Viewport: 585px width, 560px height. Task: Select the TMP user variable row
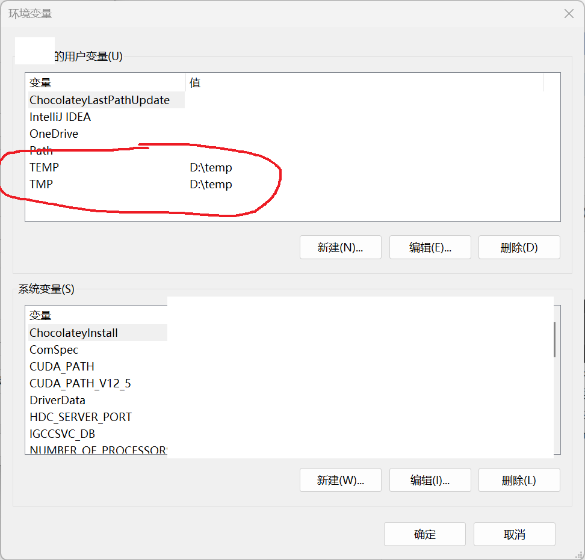(x=42, y=185)
